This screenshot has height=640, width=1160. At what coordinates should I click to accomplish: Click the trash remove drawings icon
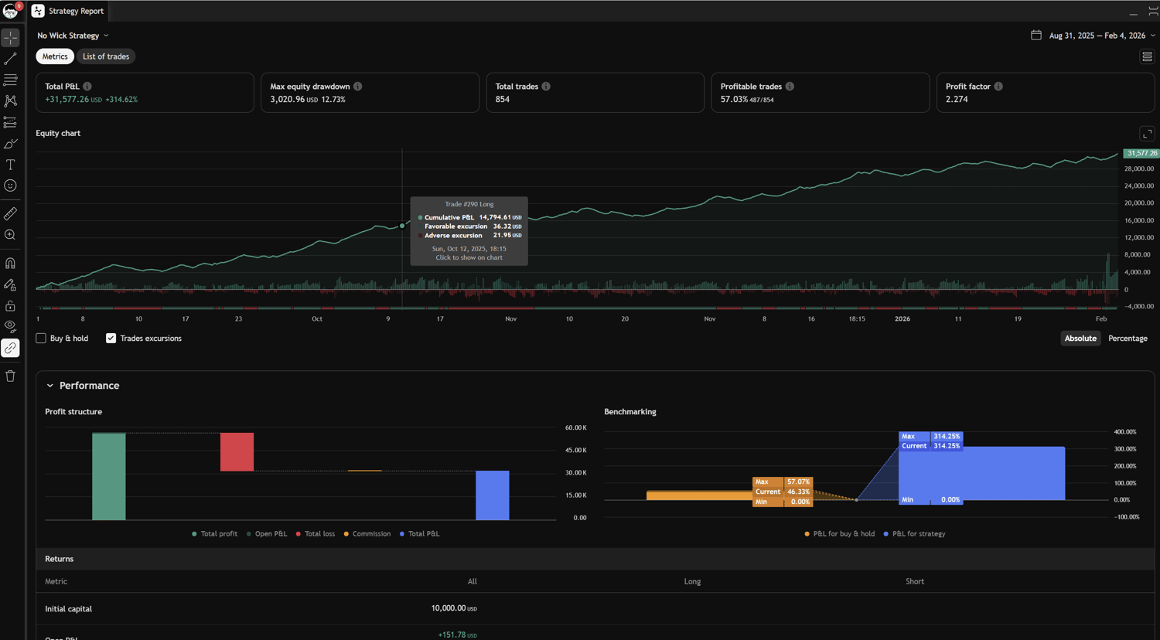click(10, 376)
